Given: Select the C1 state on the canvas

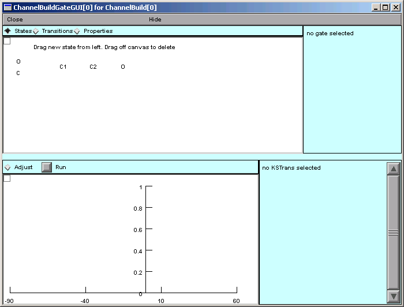Looking at the screenshot, I should click(x=63, y=67).
